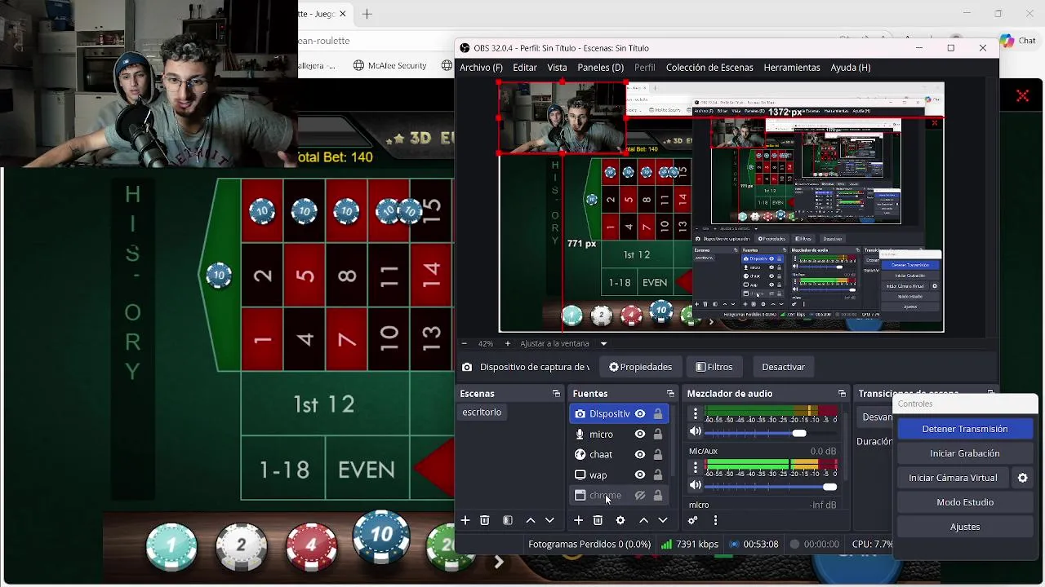This screenshot has width=1045, height=587.
Task: Move selected source up in Fuentes
Action: 643,520
